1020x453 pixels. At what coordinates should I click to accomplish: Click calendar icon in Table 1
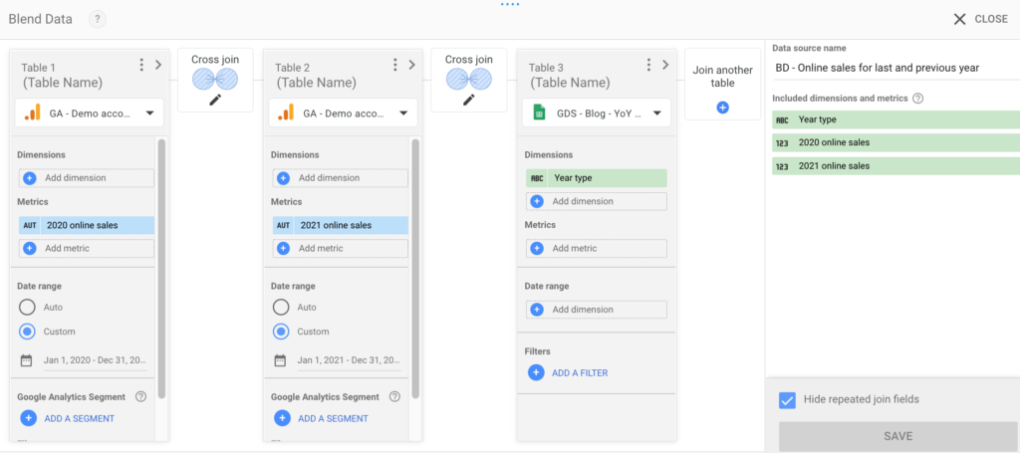[x=26, y=360]
